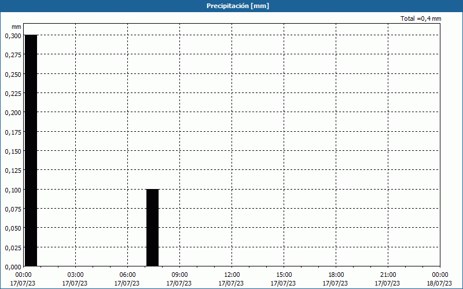Click the 21:00 17/07/23 time label
The height and width of the screenshot is (289, 463).
[x=387, y=279]
